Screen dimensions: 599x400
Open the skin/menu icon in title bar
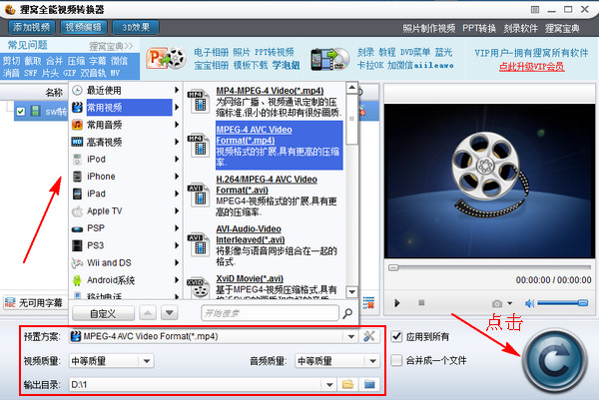535,10
